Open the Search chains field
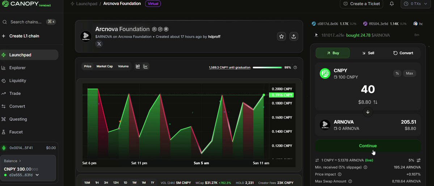 (29, 22)
